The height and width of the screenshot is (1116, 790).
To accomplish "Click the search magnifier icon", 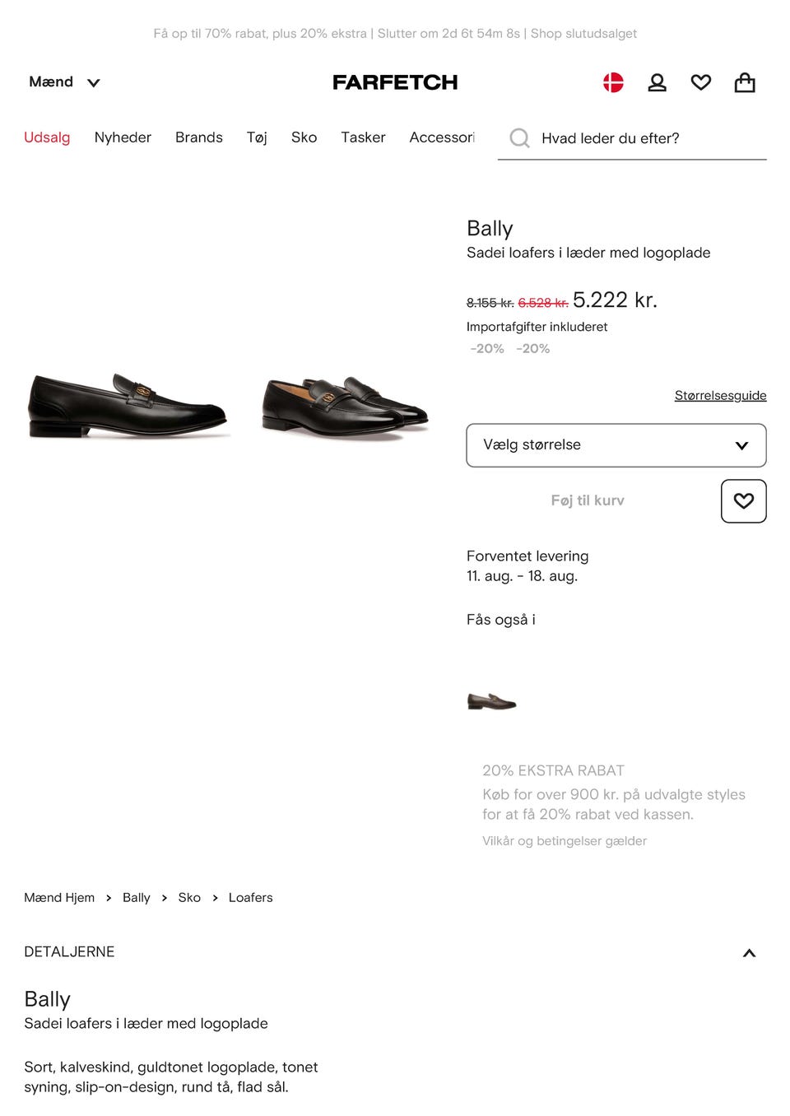I will (519, 137).
